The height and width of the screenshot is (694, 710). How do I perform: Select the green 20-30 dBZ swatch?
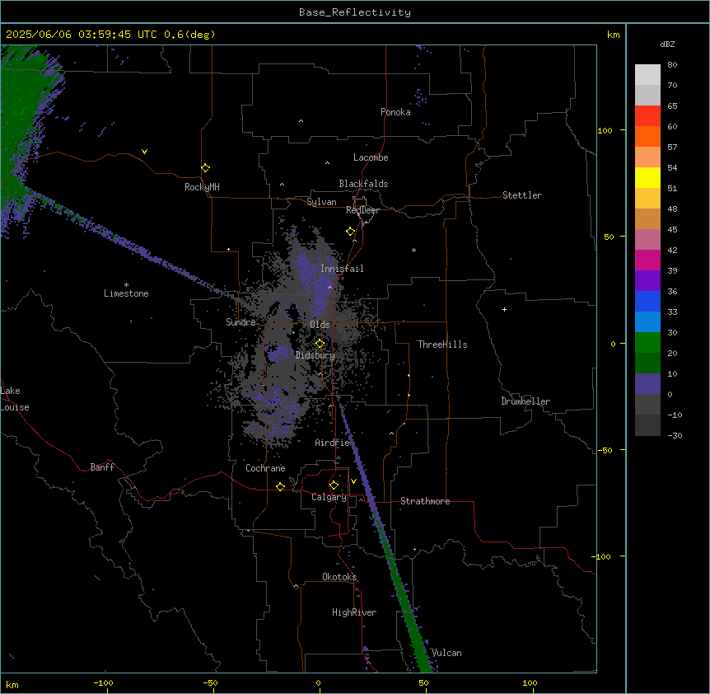pos(647,343)
